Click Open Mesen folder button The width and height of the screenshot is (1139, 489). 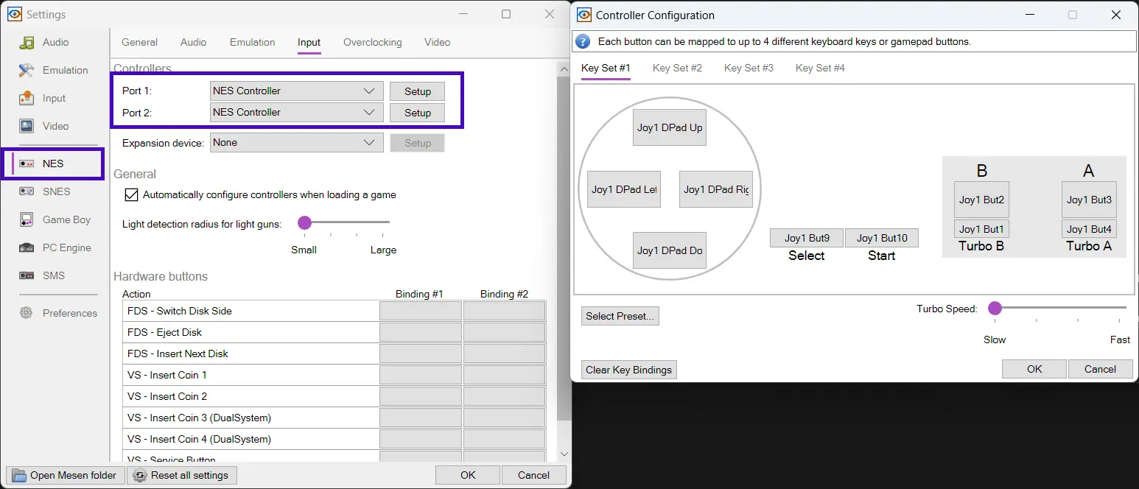click(66, 475)
